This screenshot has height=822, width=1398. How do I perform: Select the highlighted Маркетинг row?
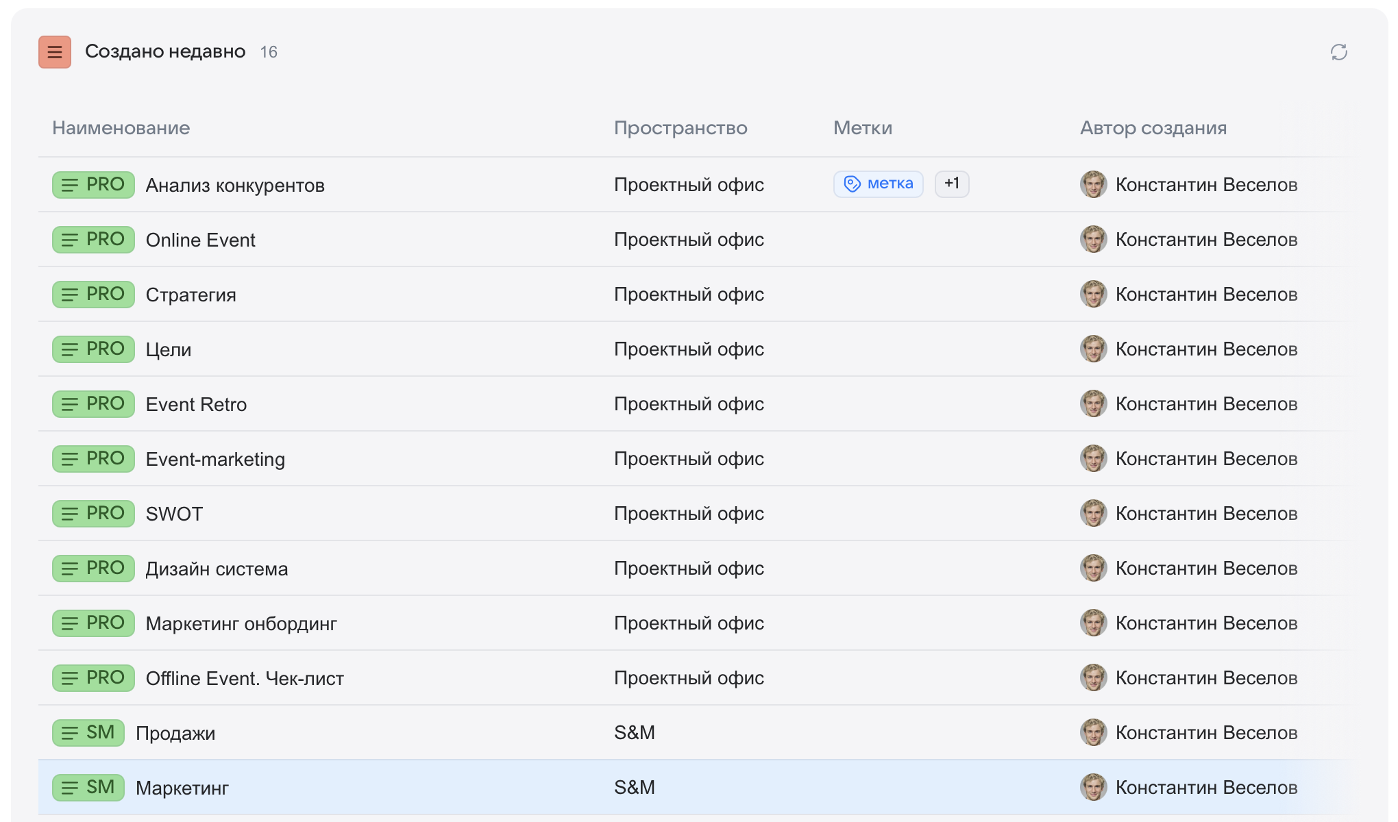pyautogui.click(x=182, y=788)
